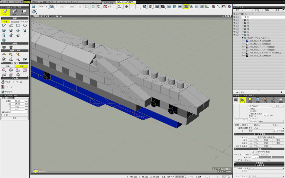Select the ポリゴン shape tab
Viewport: 285px width, 178px height.
24,22
